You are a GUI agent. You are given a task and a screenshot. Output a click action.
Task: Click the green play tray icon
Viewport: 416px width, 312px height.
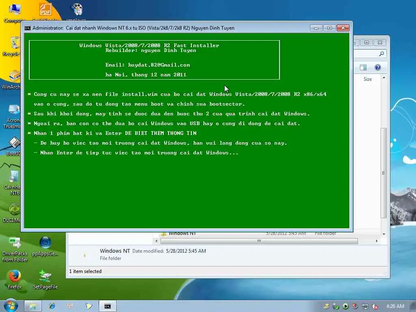(346, 306)
